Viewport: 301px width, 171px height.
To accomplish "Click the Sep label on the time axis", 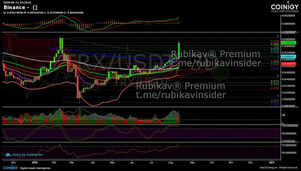I will [x=192, y=162].
